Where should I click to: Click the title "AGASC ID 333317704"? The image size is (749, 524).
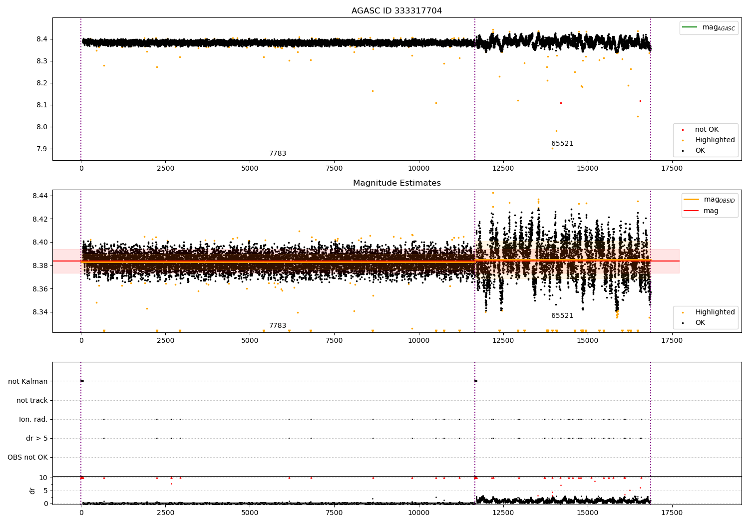click(396, 11)
